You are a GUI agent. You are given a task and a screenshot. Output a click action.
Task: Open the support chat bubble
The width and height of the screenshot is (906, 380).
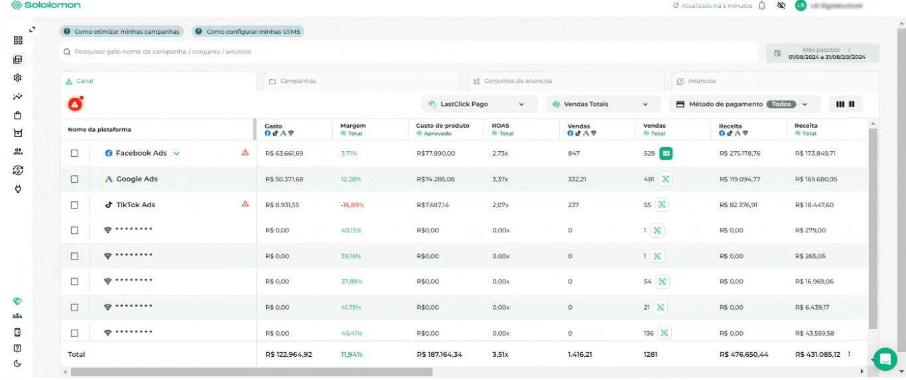tap(885, 359)
